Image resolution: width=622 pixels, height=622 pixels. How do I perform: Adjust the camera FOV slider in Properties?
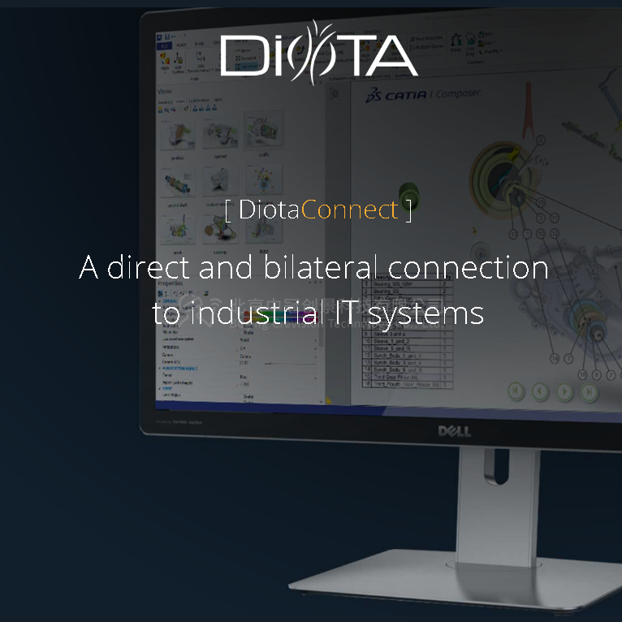[291, 363]
